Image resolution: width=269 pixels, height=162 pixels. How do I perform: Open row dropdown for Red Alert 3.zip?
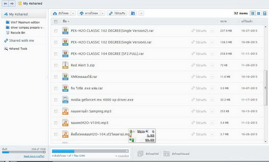(212, 65)
